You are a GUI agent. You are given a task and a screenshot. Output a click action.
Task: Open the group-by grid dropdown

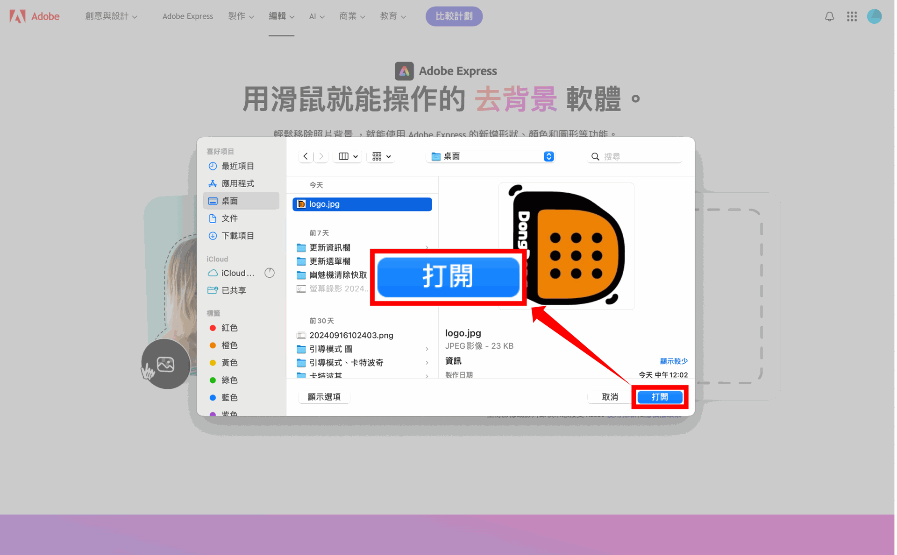click(381, 156)
